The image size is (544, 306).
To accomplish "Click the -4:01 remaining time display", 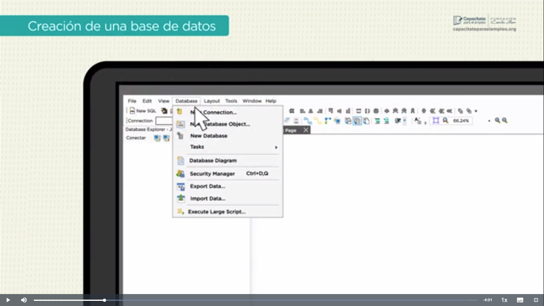I will (487, 300).
